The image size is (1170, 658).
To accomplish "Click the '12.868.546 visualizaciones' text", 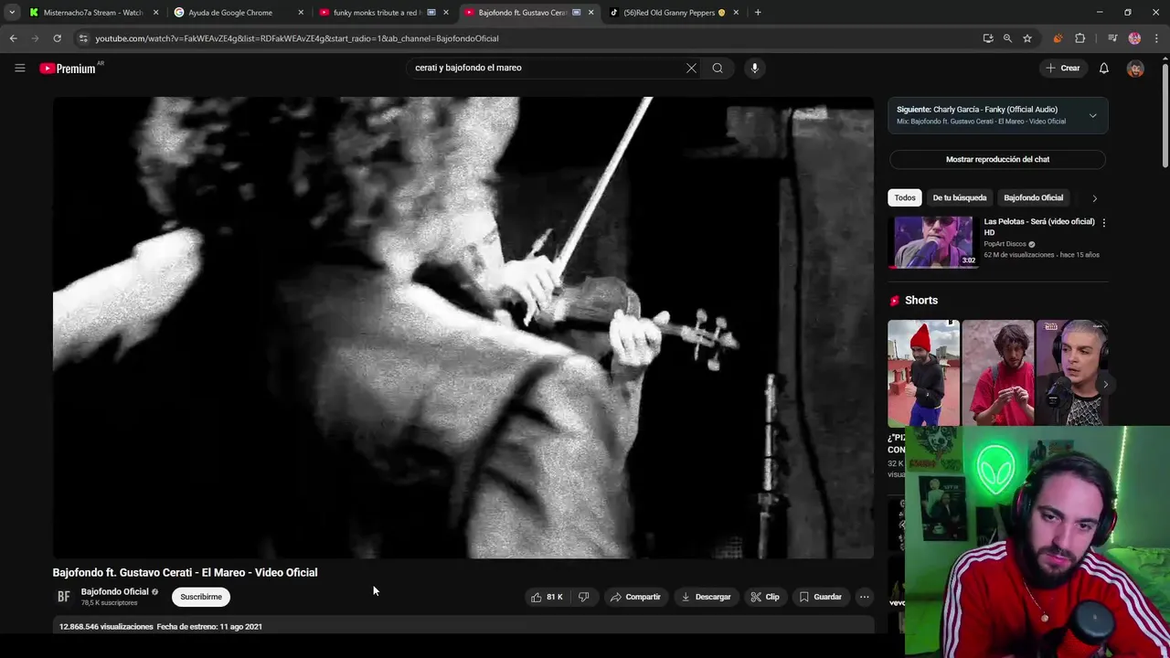I will (106, 627).
